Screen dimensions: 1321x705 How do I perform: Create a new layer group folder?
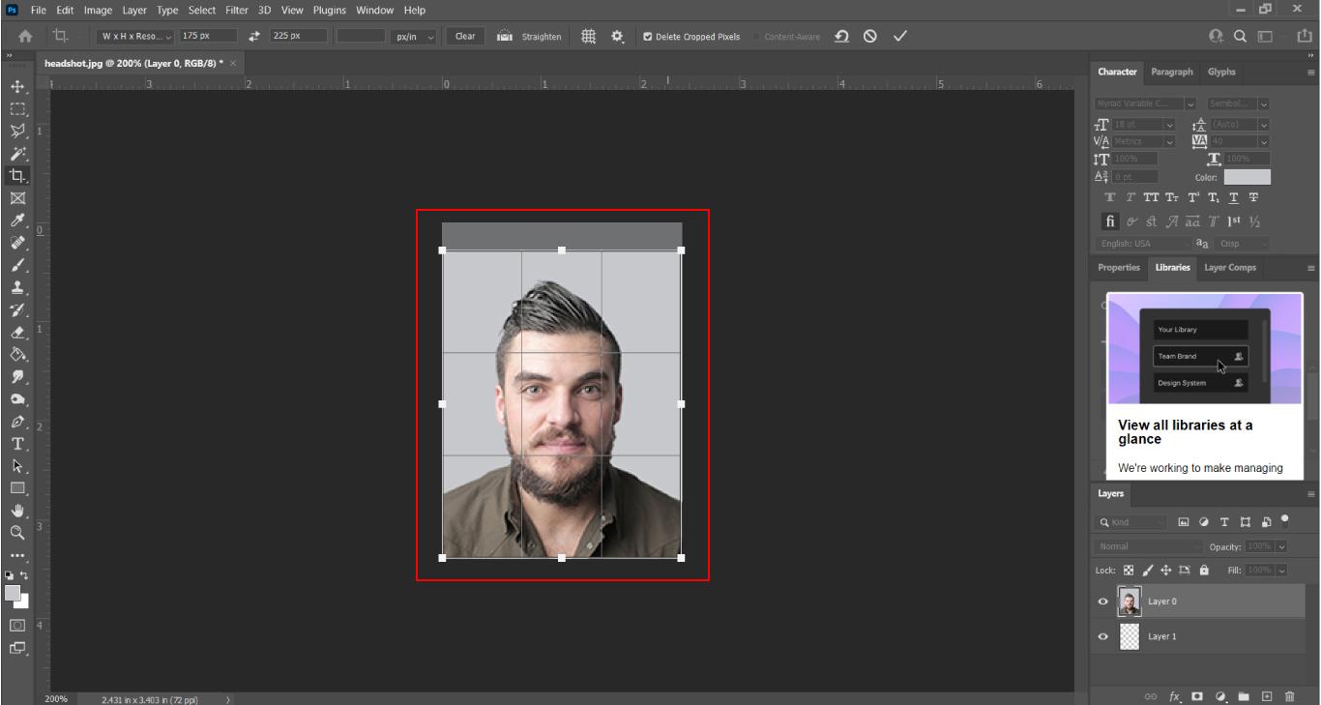click(1244, 696)
